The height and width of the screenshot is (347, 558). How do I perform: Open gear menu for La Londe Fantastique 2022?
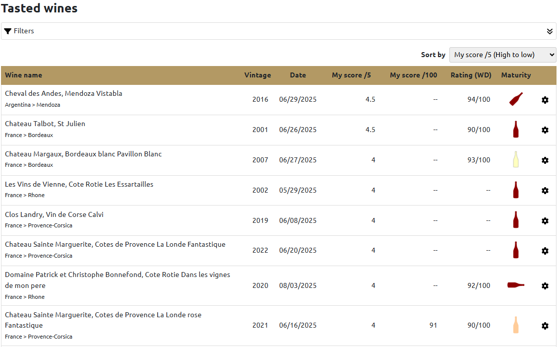(545, 251)
